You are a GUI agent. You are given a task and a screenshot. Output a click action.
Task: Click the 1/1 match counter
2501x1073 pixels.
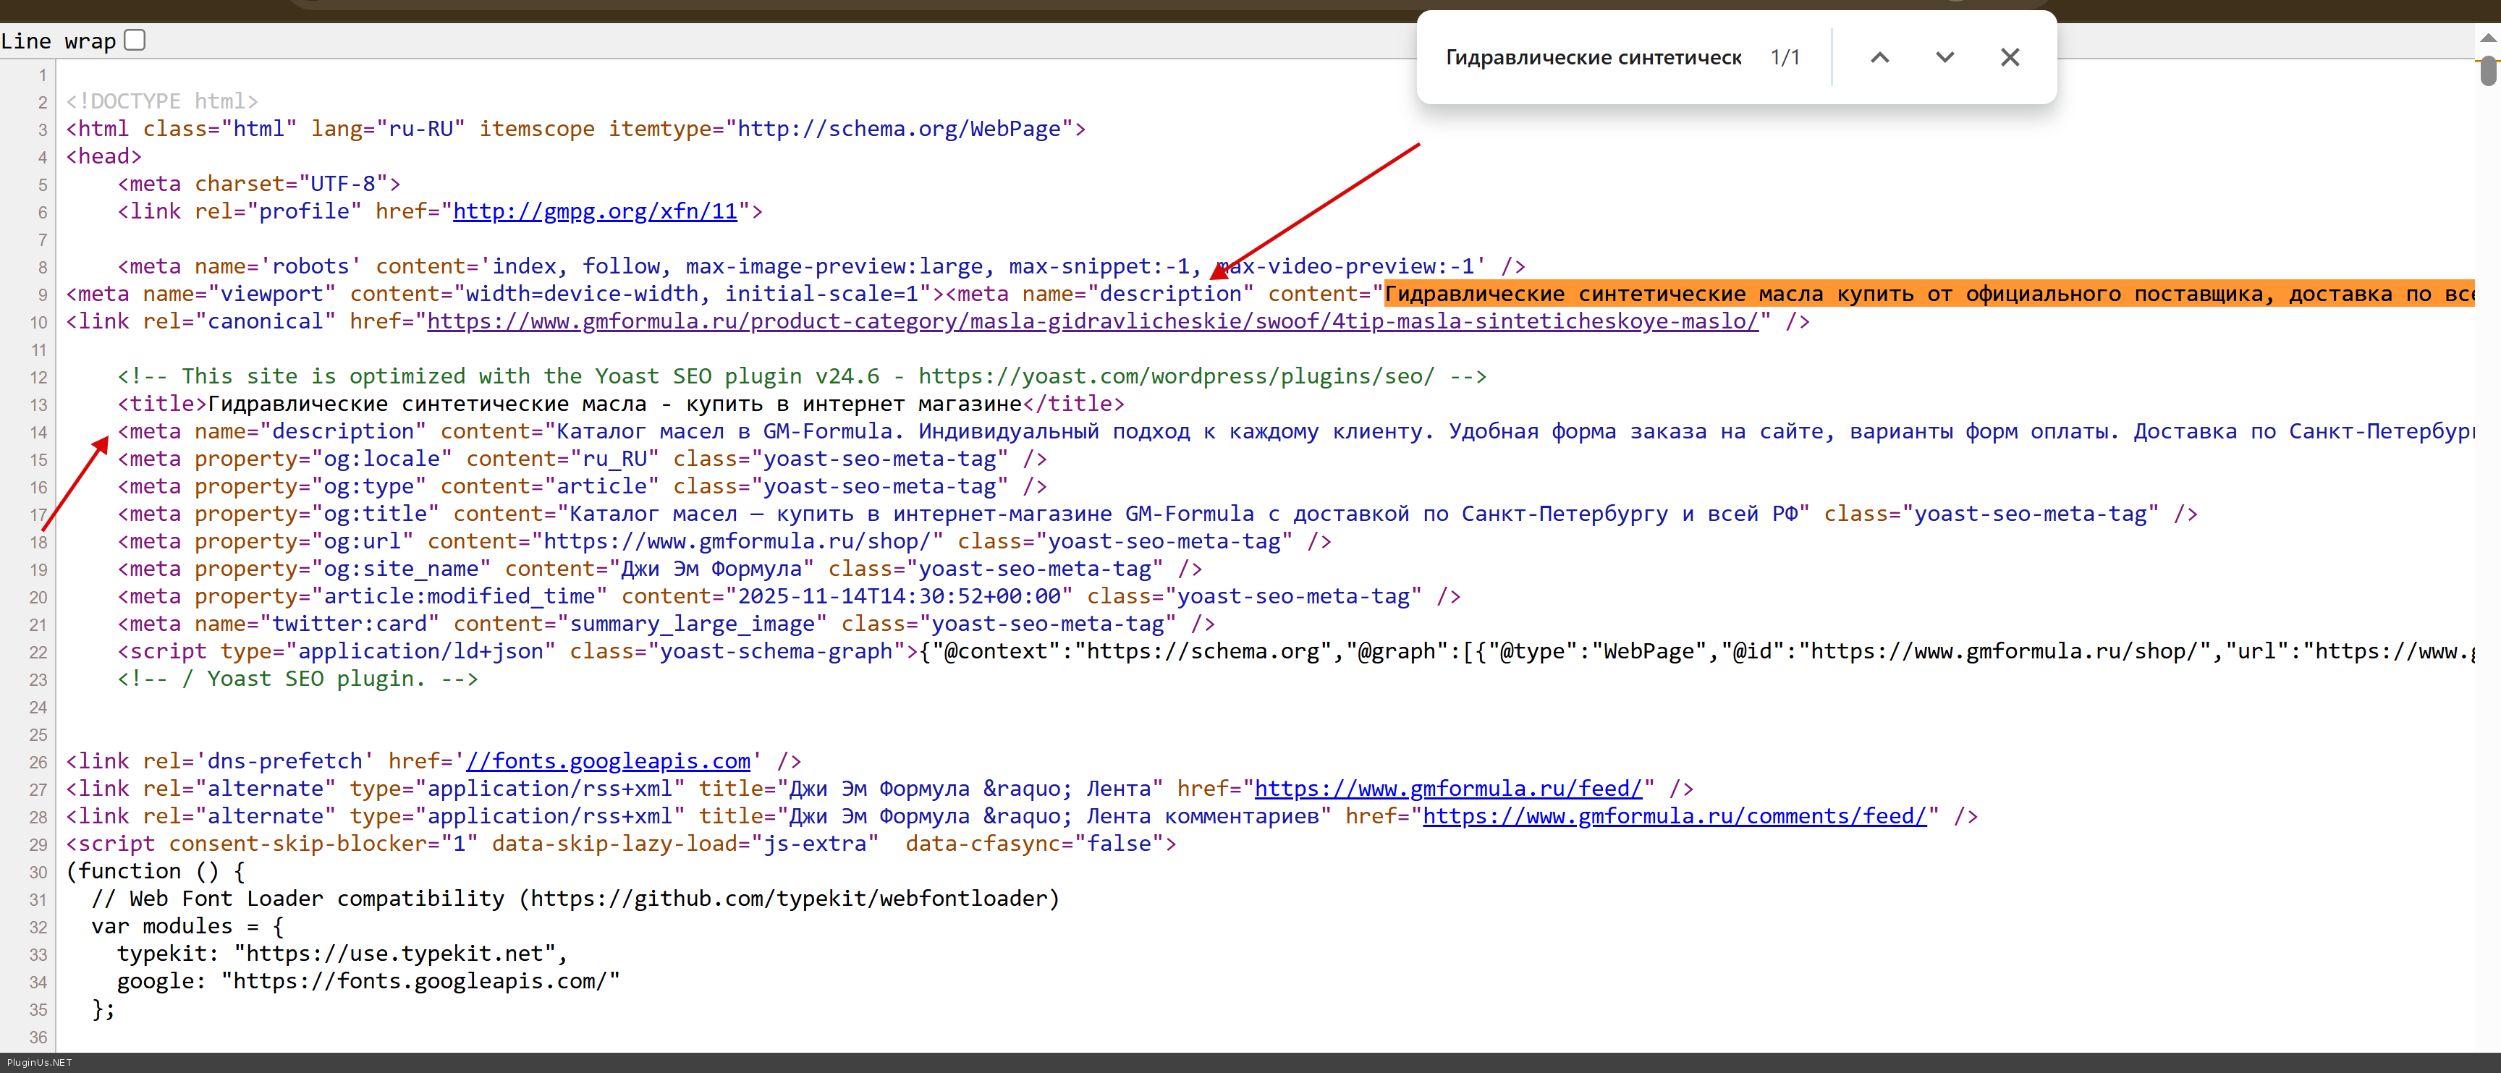(x=1785, y=57)
